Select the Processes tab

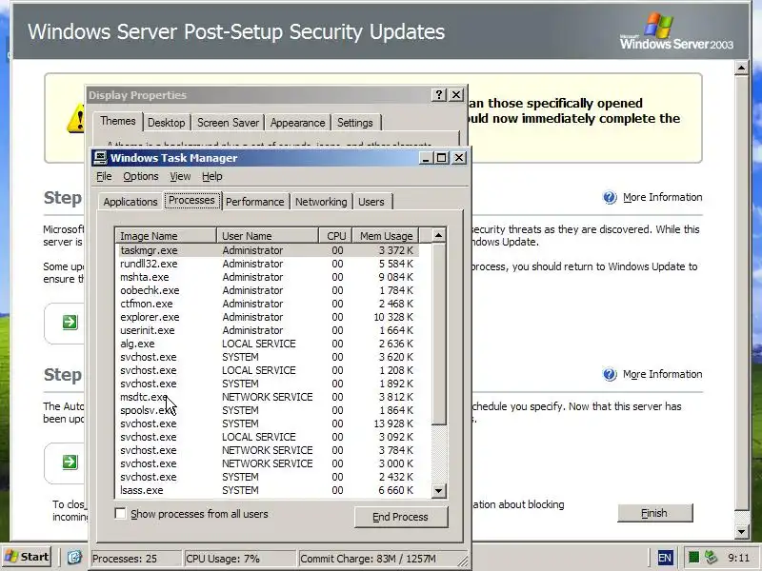click(x=192, y=200)
